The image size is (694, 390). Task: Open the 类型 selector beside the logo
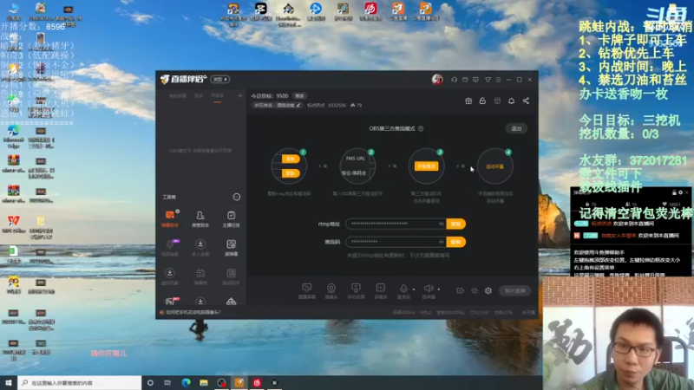coord(220,80)
